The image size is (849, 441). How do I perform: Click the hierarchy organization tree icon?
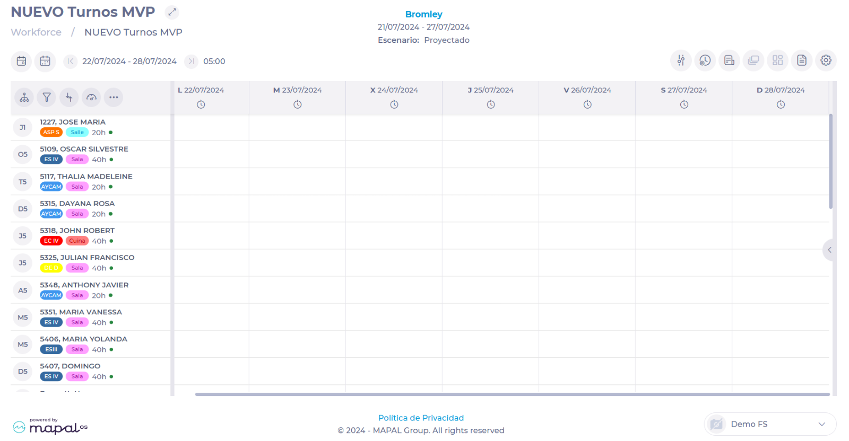tap(24, 98)
